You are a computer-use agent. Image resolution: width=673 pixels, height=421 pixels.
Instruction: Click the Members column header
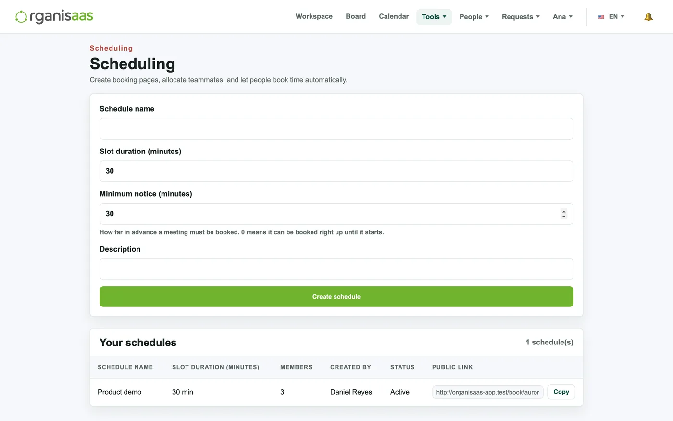click(296, 367)
